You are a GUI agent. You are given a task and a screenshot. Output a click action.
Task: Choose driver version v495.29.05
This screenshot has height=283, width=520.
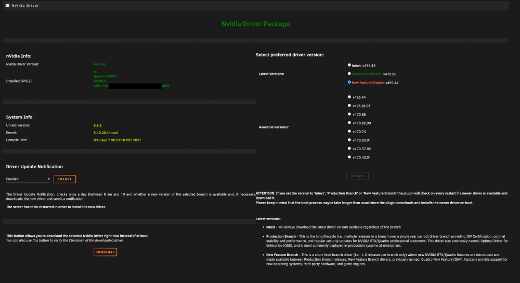coord(349,105)
